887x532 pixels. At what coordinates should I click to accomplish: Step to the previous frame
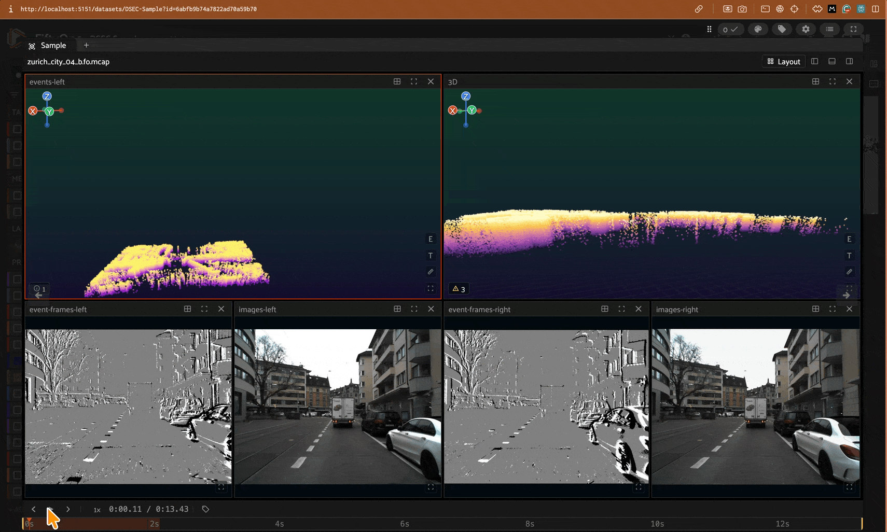point(34,509)
